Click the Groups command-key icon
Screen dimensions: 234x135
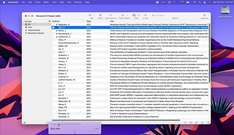(49, 21)
